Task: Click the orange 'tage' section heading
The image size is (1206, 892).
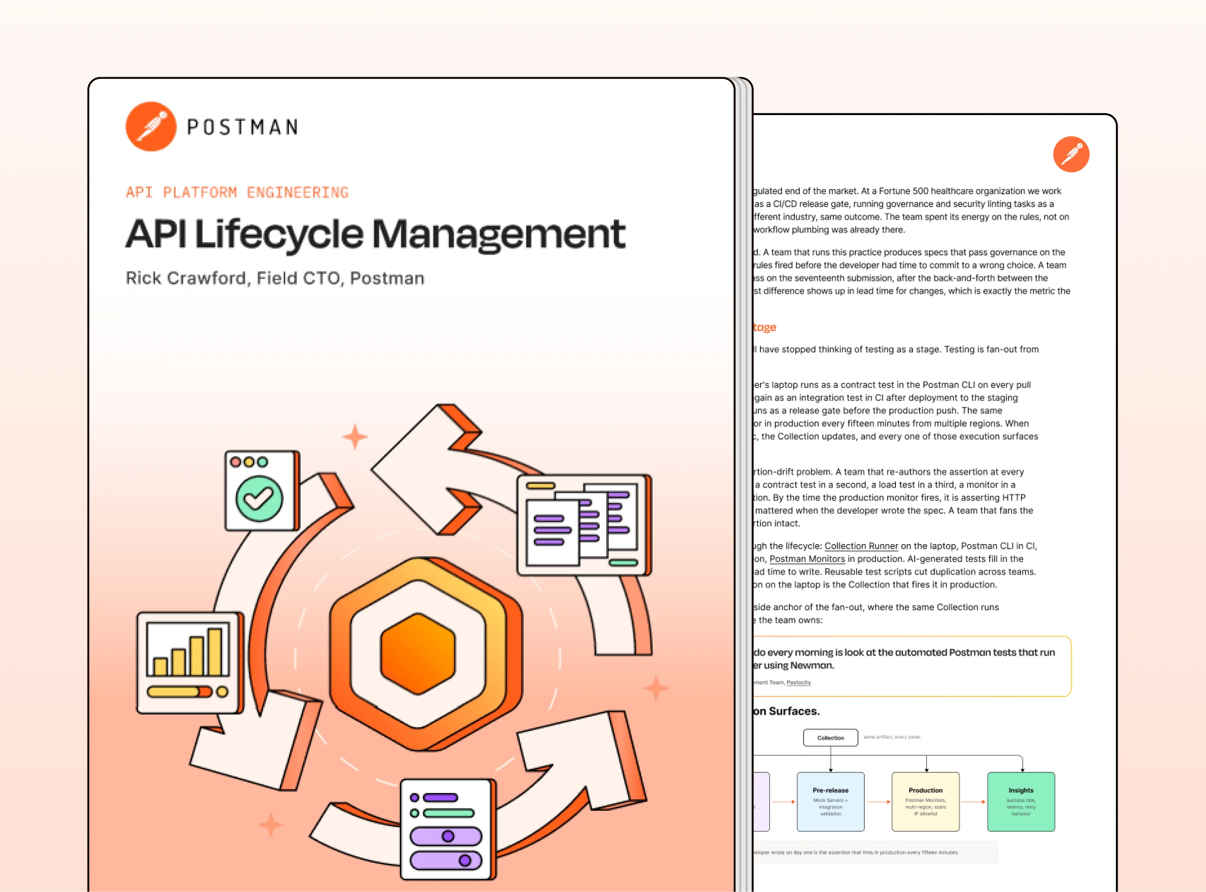Action: 764,327
